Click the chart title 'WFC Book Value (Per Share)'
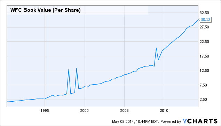Screen dimensions: 221x126 (45, 10)
